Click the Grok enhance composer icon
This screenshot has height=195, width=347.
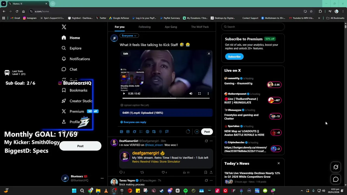[134, 132]
